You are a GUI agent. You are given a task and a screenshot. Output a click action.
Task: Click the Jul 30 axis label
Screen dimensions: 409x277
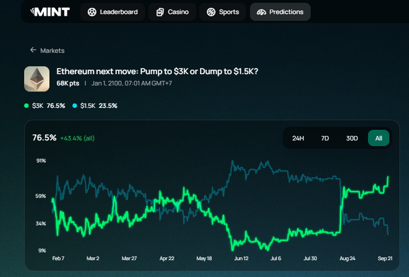[x=310, y=258]
